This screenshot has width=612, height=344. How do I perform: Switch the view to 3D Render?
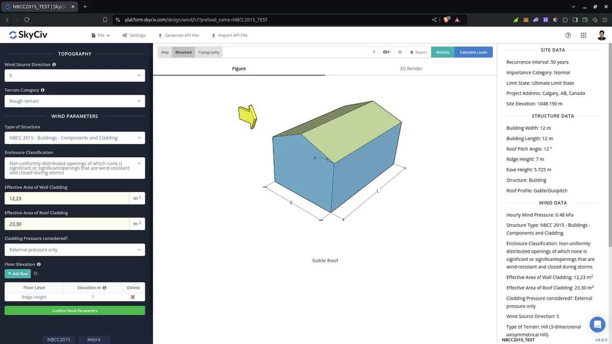coord(411,68)
